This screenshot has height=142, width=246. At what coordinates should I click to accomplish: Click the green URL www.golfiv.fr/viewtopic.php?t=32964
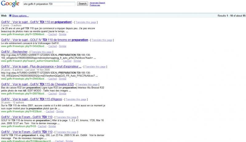tap(24, 34)
